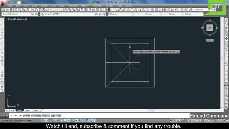
Task: Toggle Infer Constraints in status bar
Action: [x=43, y=120]
